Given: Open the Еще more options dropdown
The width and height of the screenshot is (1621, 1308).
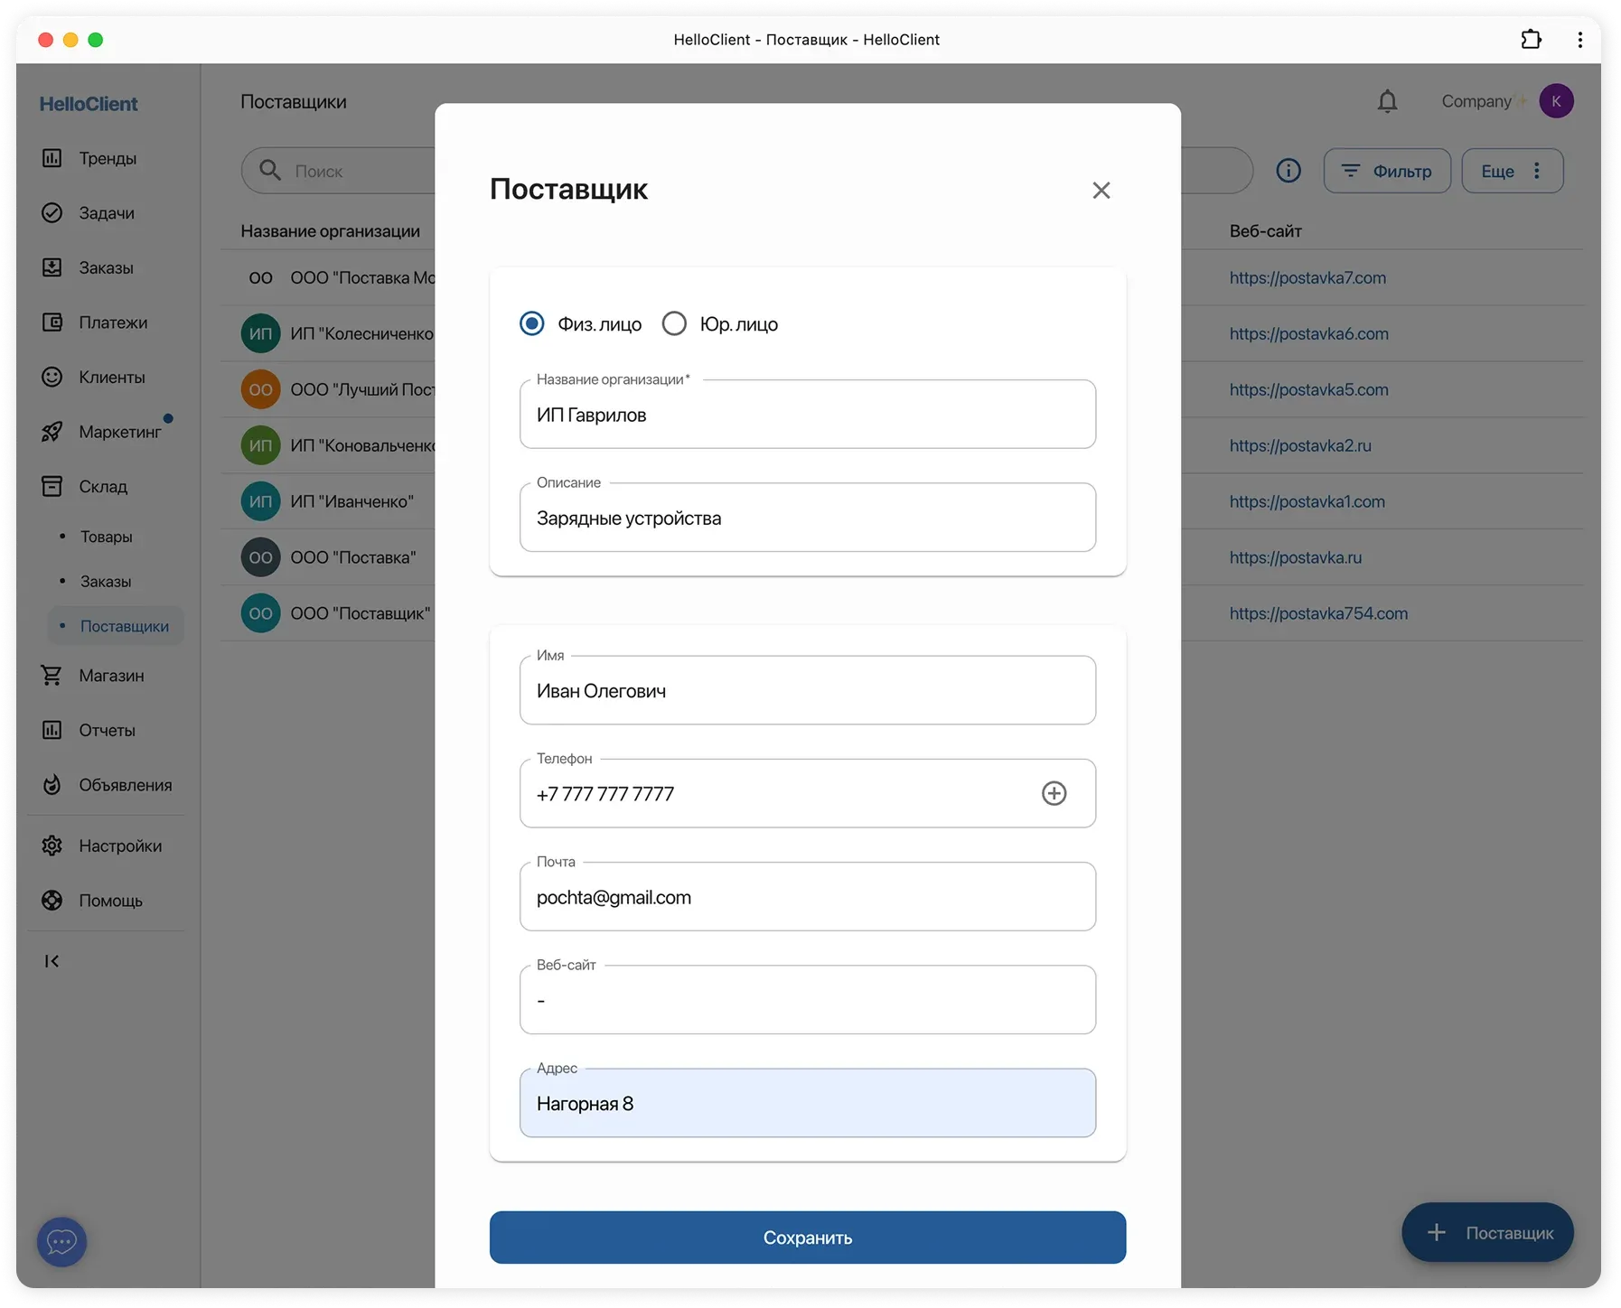Looking at the screenshot, I should [1512, 171].
